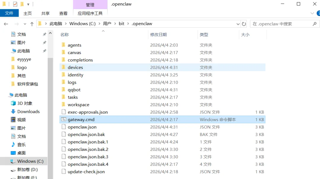Screen dimensions: 320x179
Task: Select the logo quick access folder
Action: pyautogui.click(x=19, y=67)
